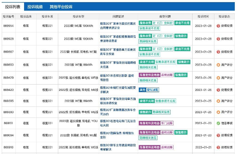
Task: Open problem summary link for complaint 869954
Action: tap(118, 26)
